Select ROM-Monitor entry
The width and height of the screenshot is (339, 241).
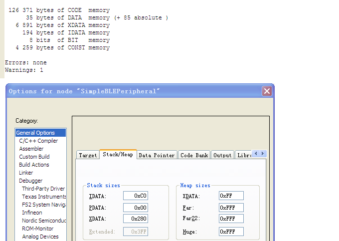point(37,229)
